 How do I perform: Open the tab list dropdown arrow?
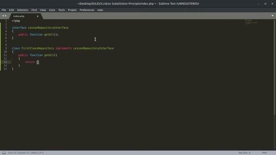click(273, 15)
